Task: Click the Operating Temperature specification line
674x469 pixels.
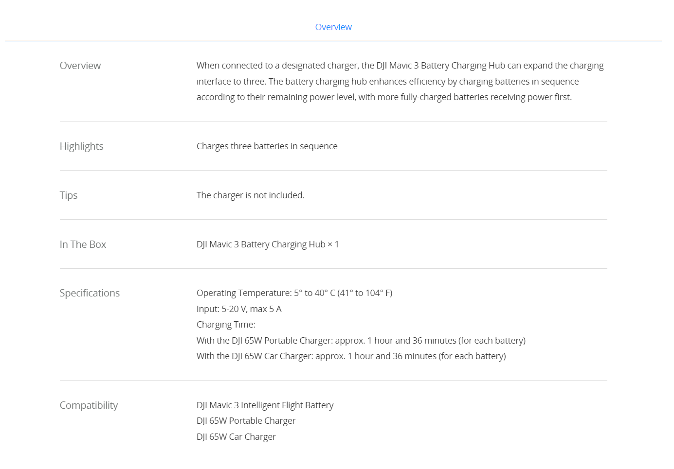Action: [294, 293]
